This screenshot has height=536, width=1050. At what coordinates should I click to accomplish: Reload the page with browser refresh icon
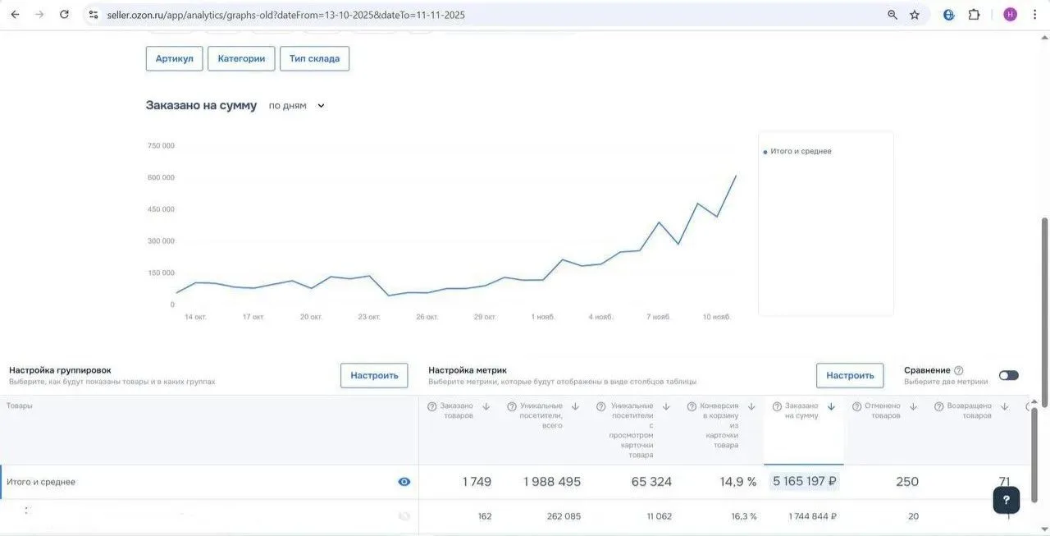click(x=64, y=15)
